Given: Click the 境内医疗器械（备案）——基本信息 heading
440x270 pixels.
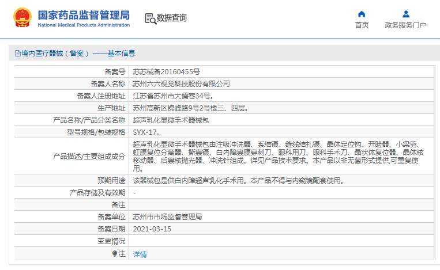Looking at the screenshot, I should pos(78,53).
